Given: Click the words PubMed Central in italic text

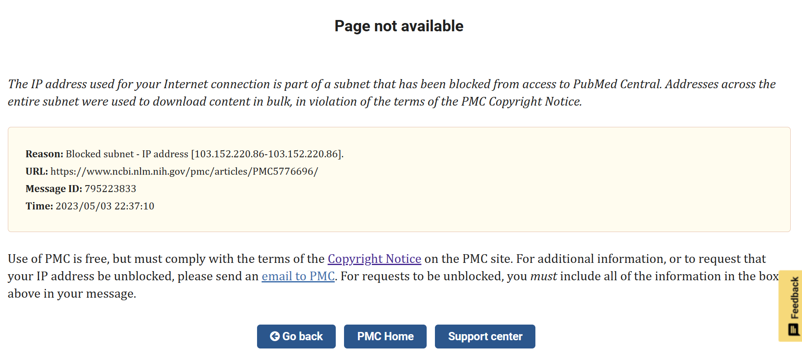Looking at the screenshot, I should (617, 84).
